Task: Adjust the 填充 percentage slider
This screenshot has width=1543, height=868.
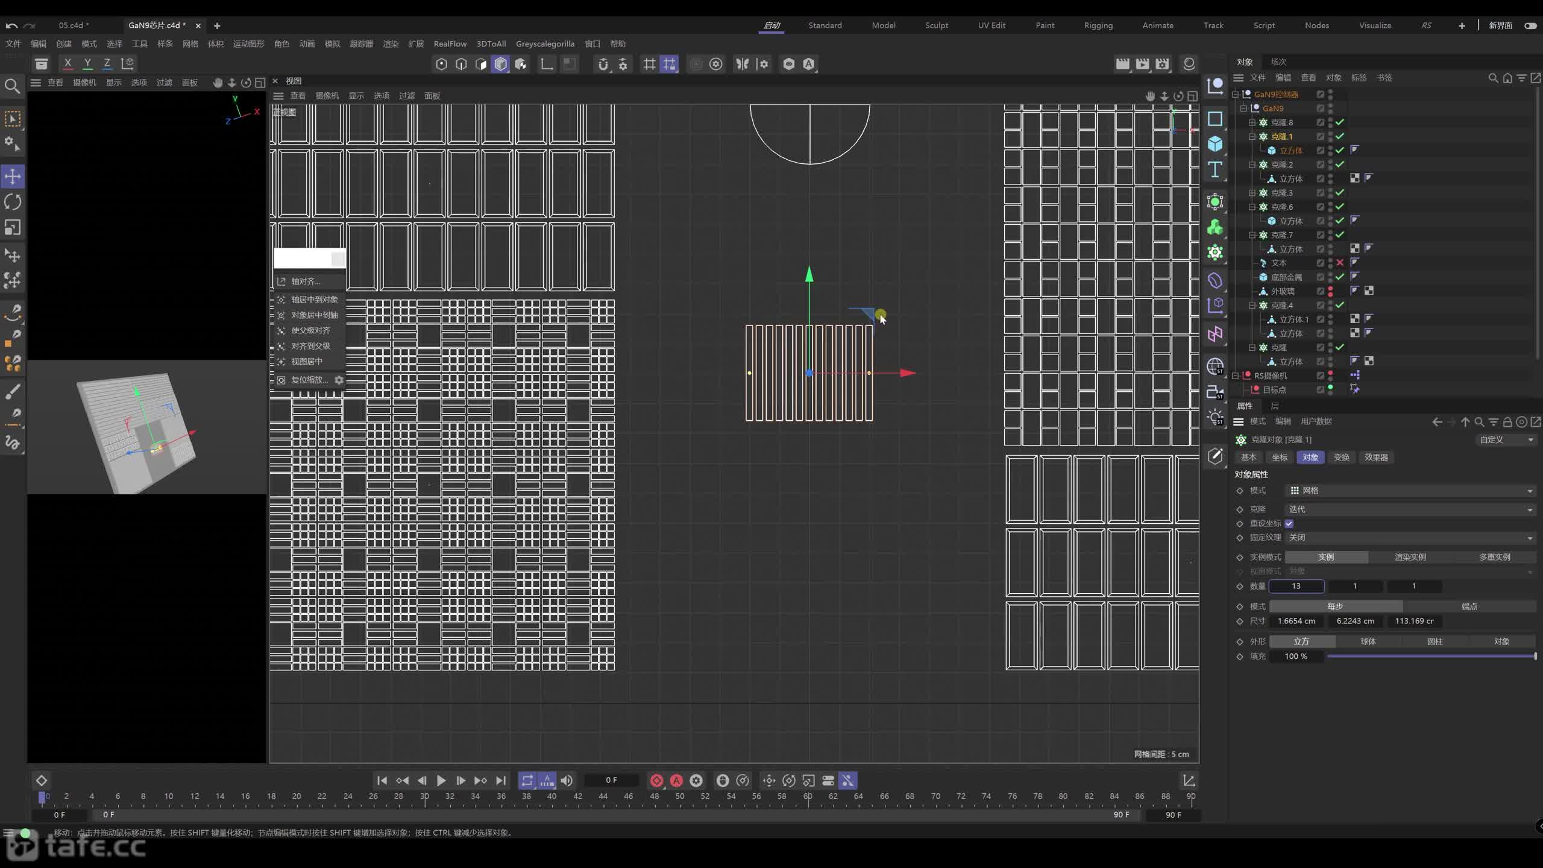Action: (x=1431, y=656)
